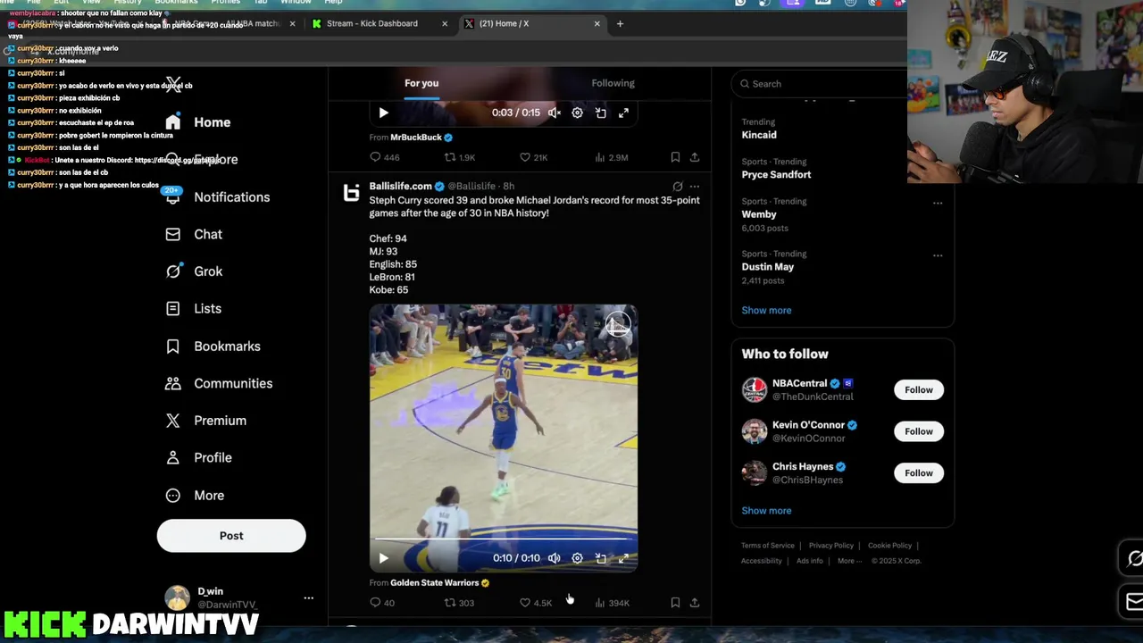Close the (21) Home / X tab
1143x643 pixels.
tap(597, 23)
